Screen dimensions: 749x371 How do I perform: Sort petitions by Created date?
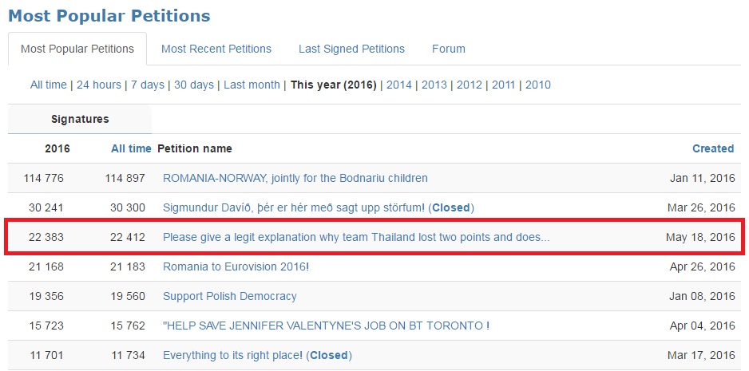pos(713,148)
